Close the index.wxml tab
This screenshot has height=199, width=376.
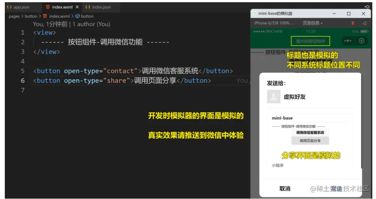(77, 7)
